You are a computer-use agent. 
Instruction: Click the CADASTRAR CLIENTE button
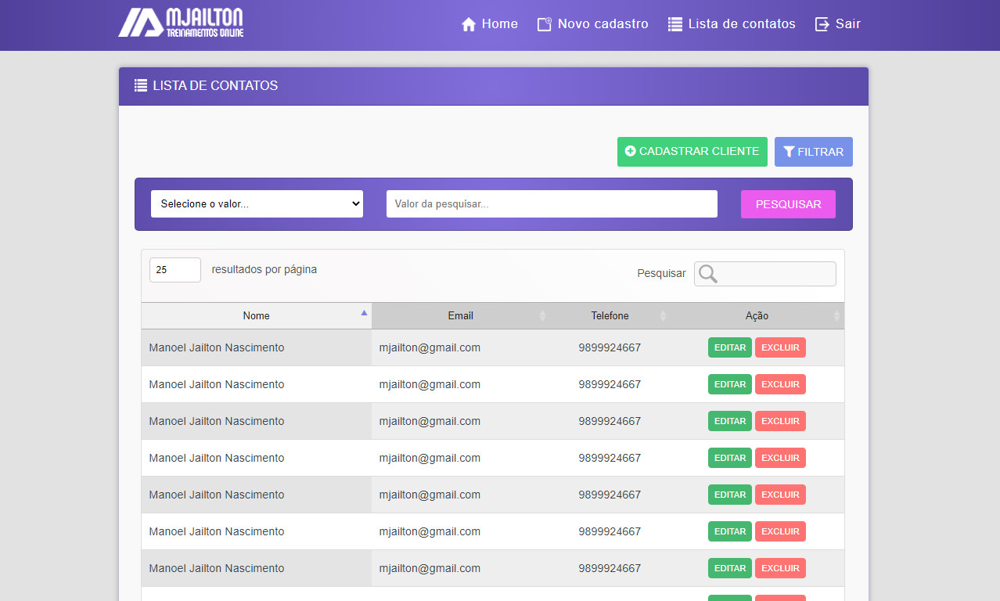692,152
